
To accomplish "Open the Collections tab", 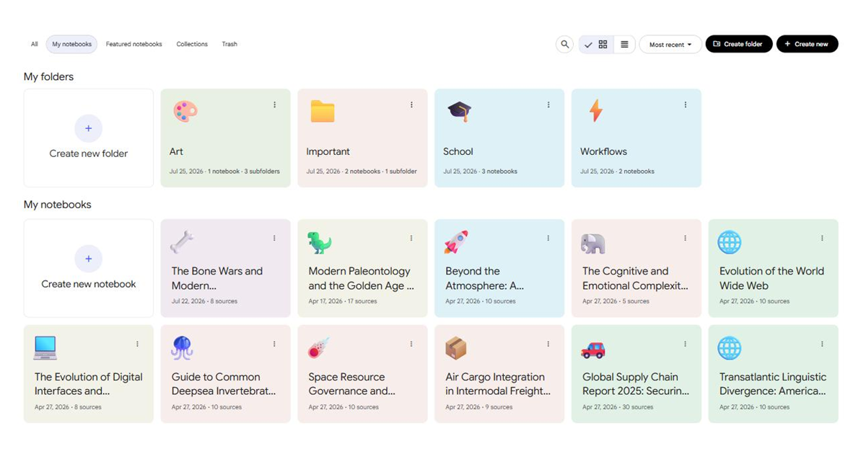I will click(192, 44).
